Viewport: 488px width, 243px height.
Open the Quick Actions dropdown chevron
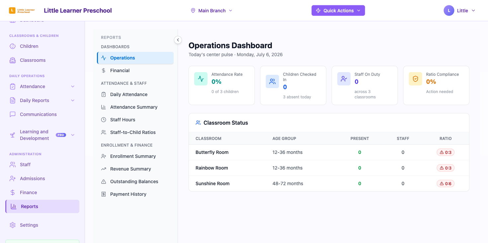pyautogui.click(x=359, y=11)
